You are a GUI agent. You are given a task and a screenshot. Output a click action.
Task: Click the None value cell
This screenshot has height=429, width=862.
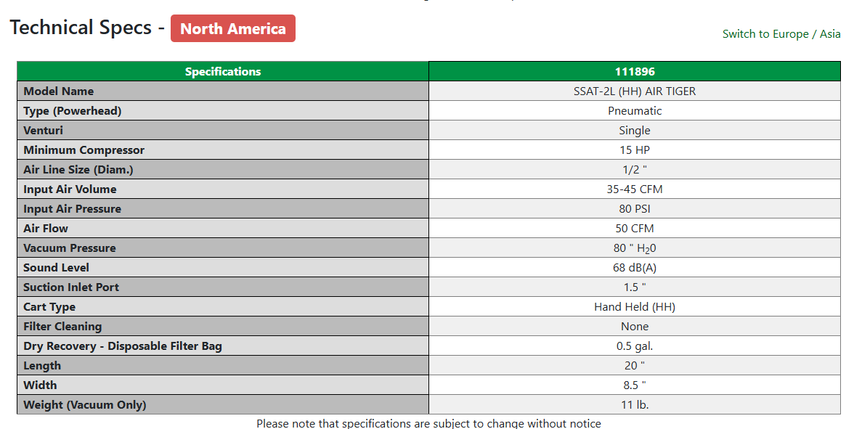(x=635, y=326)
